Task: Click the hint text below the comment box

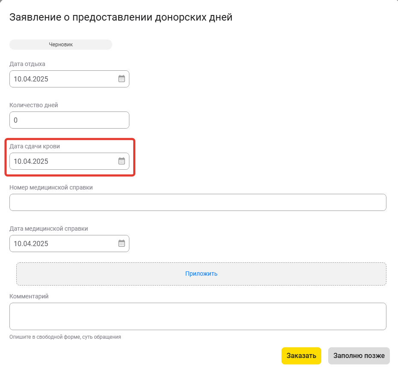Action: (x=65, y=337)
